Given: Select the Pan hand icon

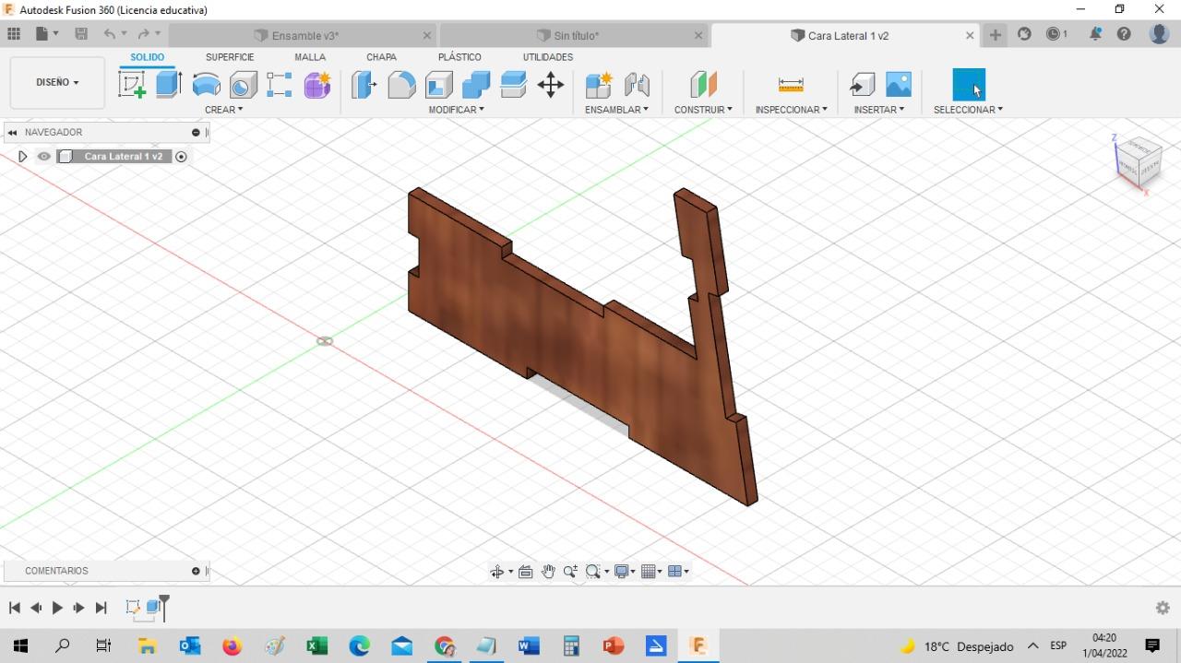Looking at the screenshot, I should tap(548, 572).
